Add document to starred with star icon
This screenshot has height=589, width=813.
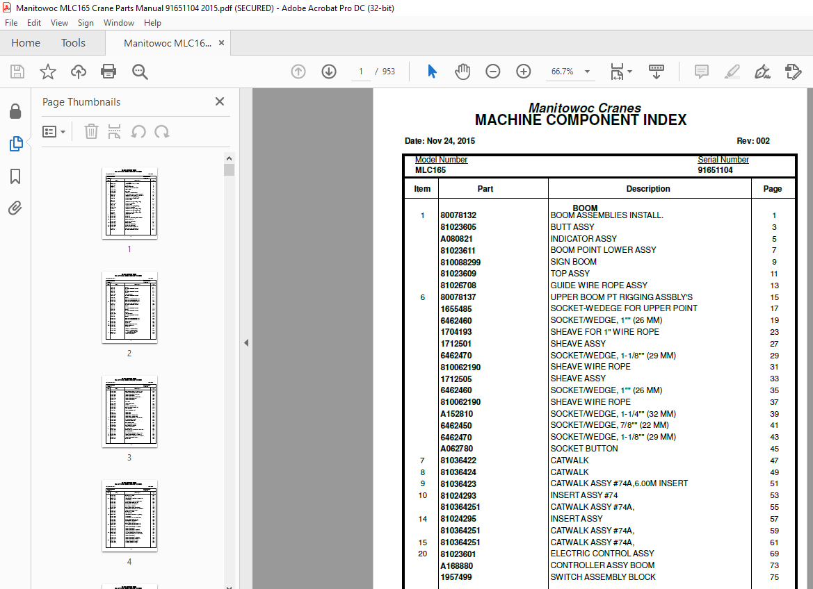pyautogui.click(x=48, y=72)
